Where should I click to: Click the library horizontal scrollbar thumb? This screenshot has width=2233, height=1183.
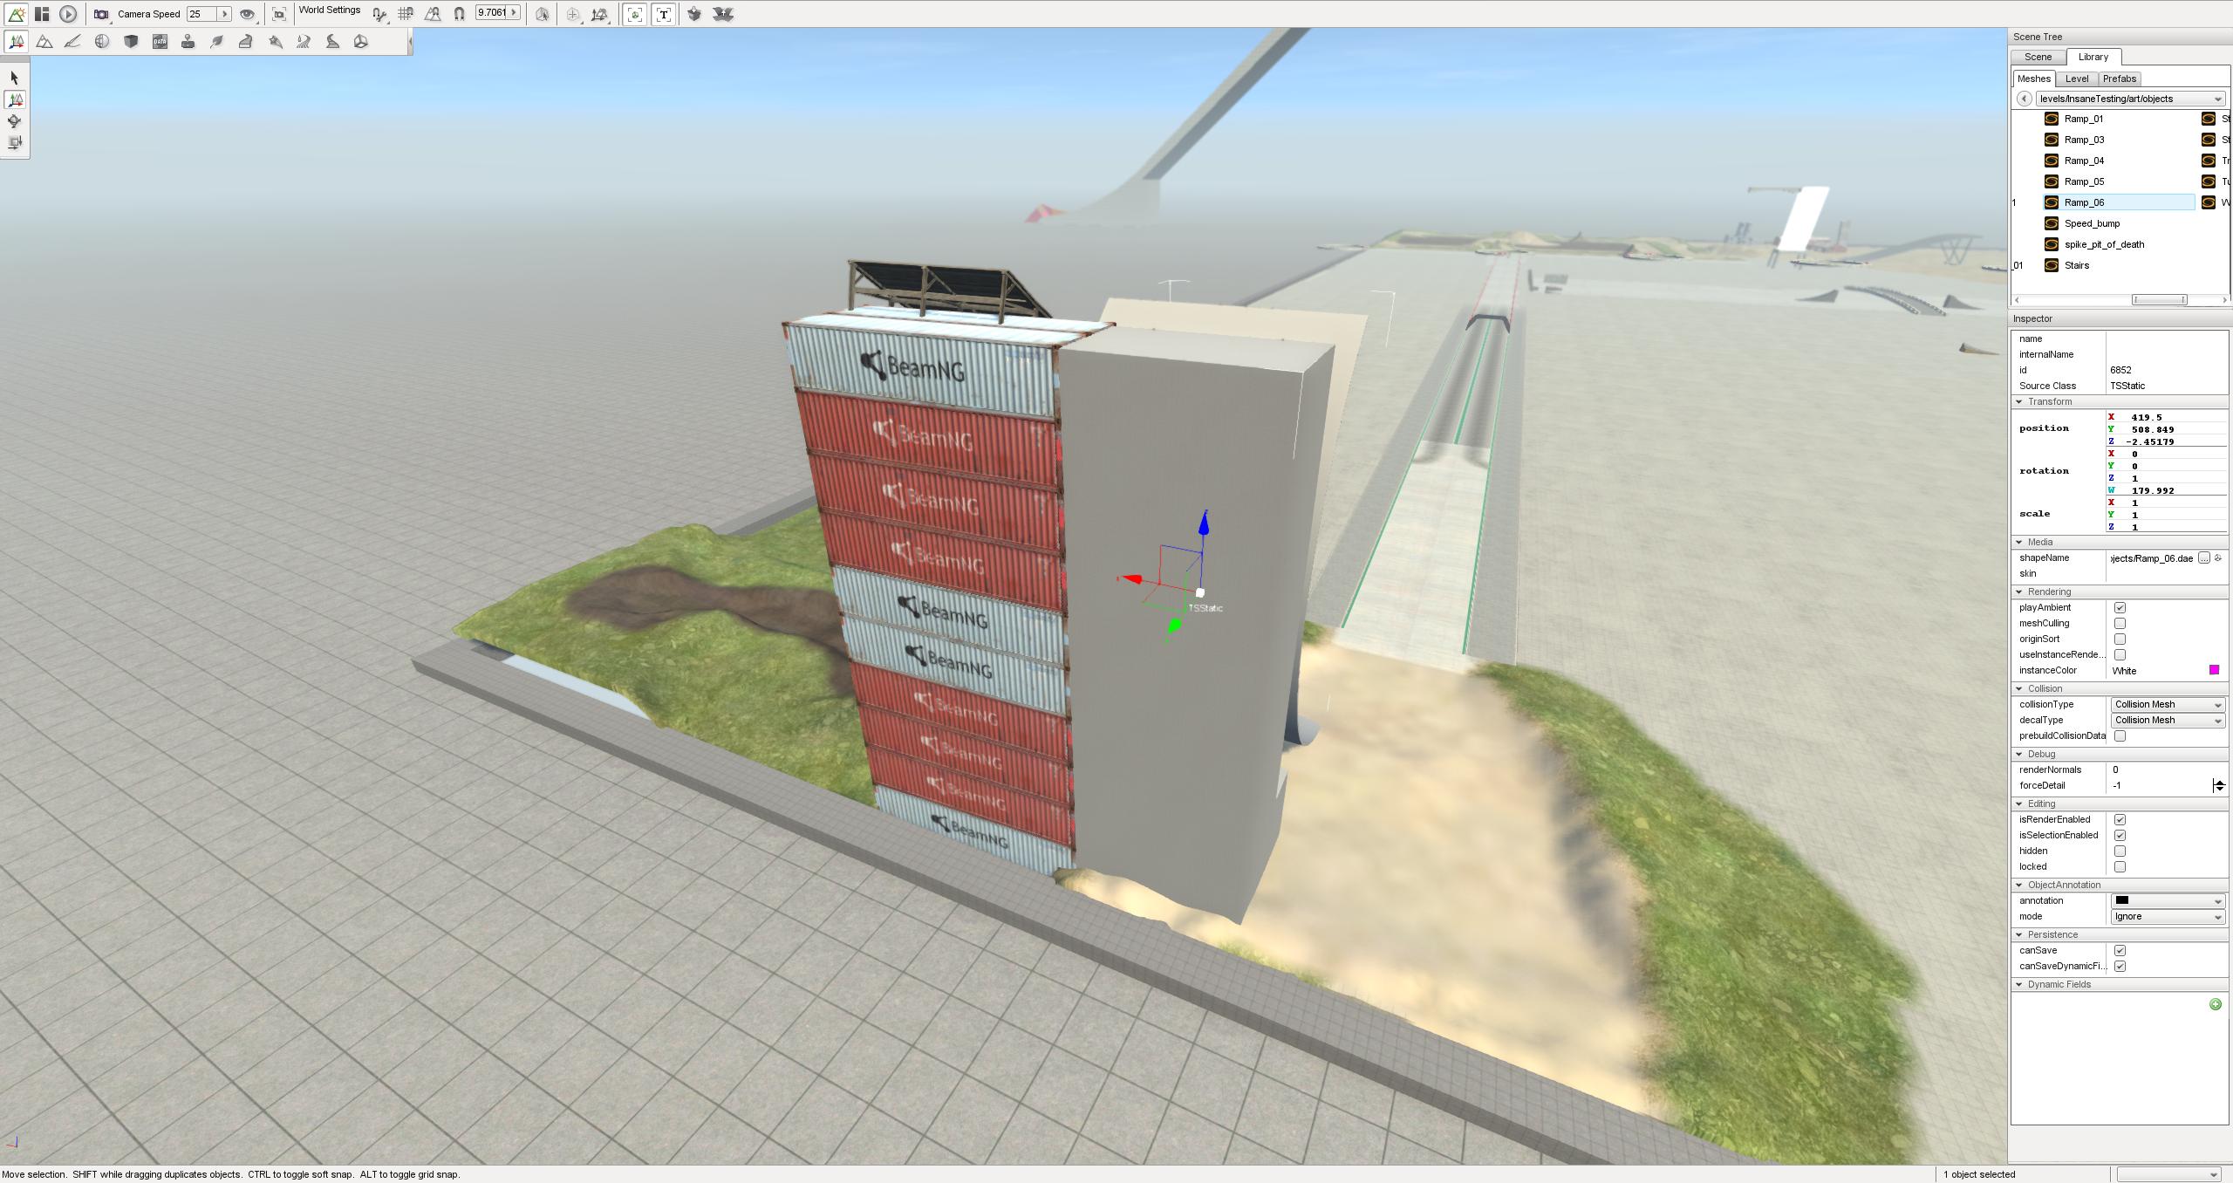tap(2159, 300)
